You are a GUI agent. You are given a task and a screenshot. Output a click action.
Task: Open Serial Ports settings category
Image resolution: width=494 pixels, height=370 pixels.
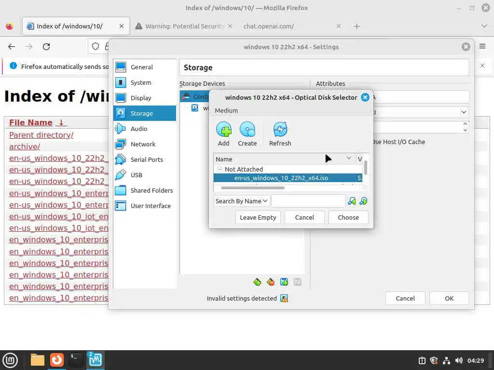pyautogui.click(x=145, y=159)
